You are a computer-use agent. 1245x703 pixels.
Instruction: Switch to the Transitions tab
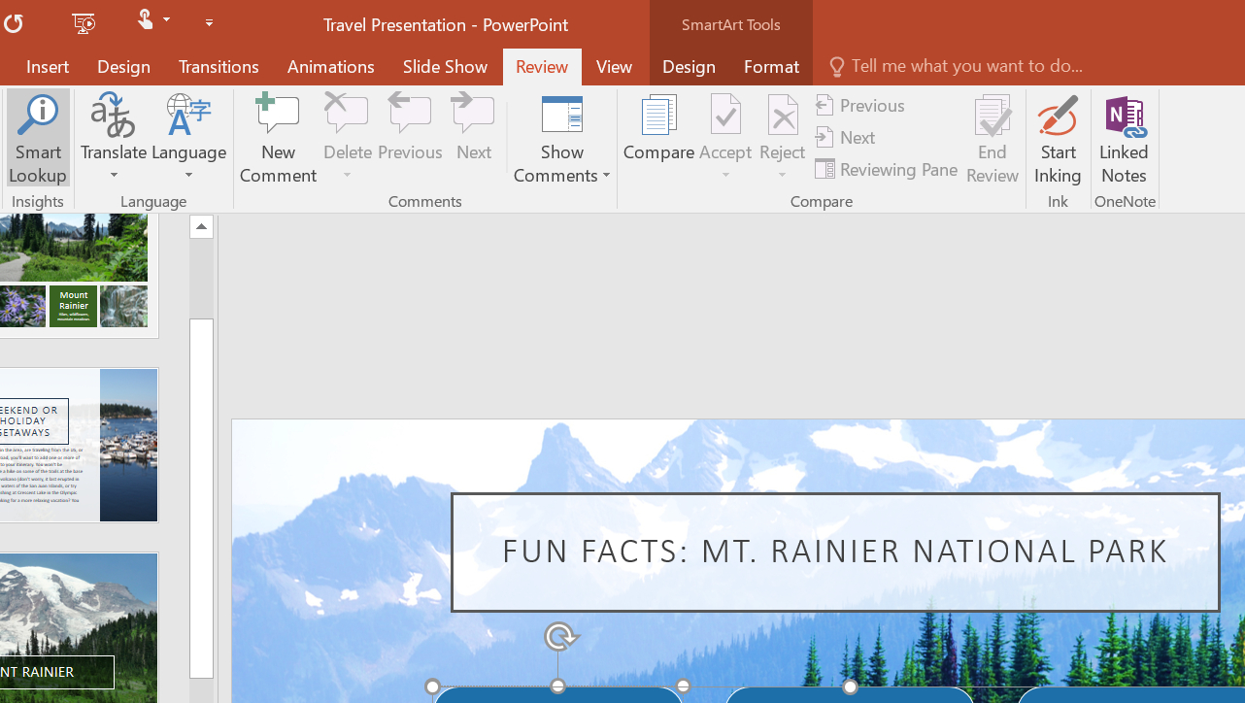219,66
